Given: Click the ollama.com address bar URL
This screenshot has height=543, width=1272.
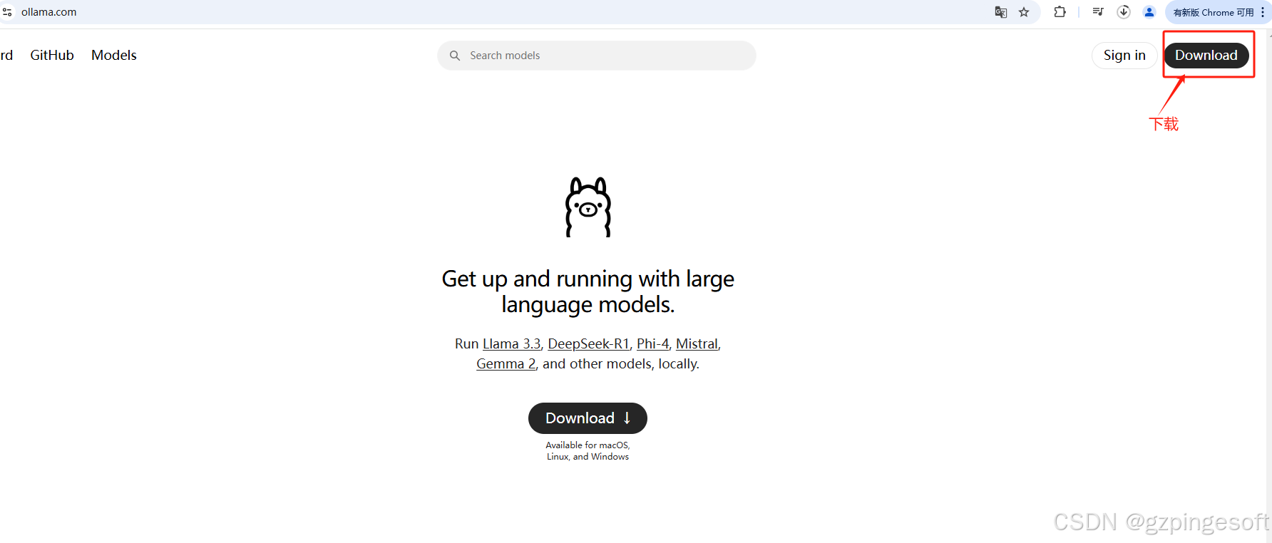Looking at the screenshot, I should point(48,12).
